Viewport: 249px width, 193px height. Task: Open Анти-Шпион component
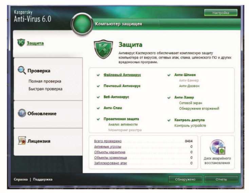(x=185, y=75)
